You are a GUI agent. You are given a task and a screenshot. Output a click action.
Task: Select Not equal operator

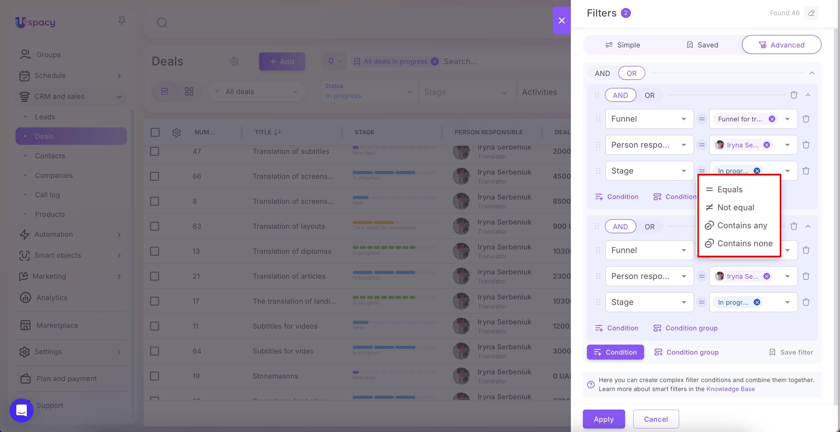[735, 207]
